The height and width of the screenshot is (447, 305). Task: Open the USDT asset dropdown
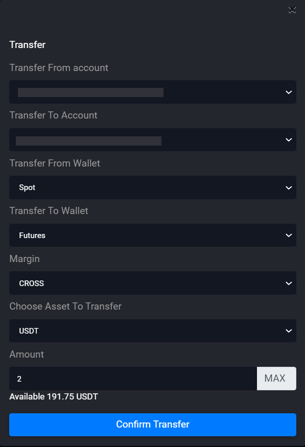[153, 331]
